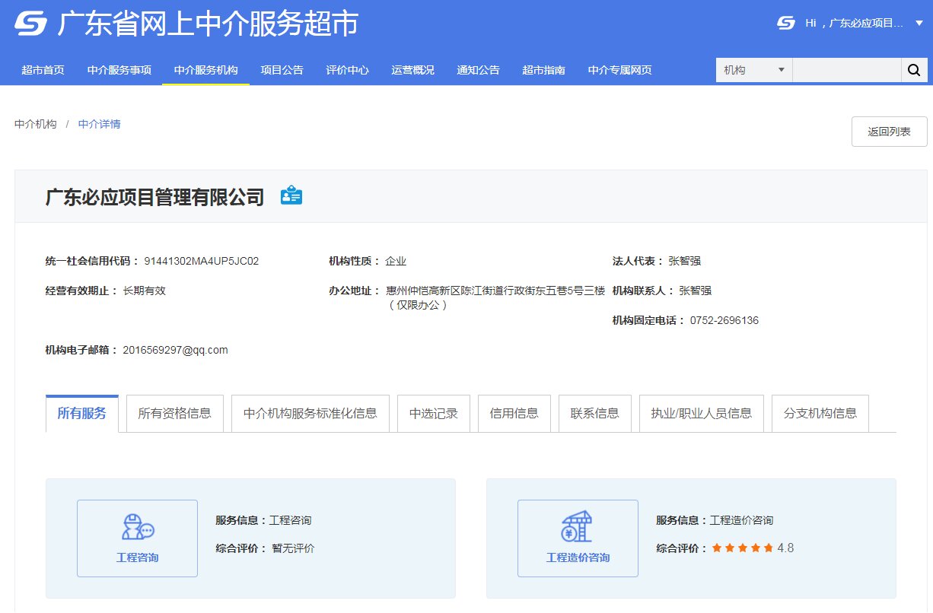Open the 分支机构信息 tab

tap(820, 413)
